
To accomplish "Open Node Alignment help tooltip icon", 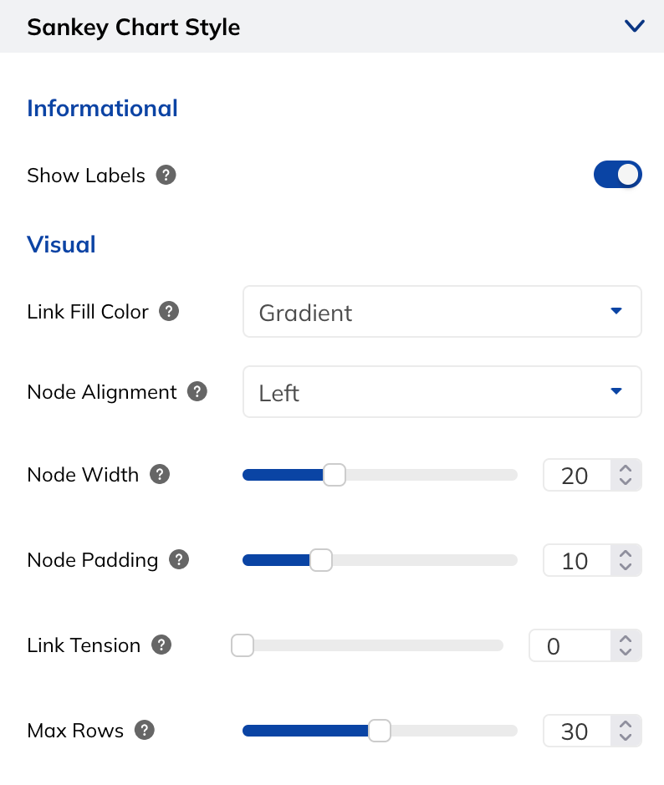I will click(x=197, y=391).
